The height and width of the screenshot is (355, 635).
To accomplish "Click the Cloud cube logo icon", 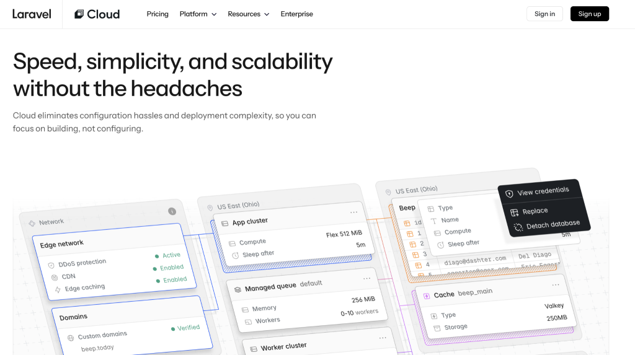I will [x=79, y=14].
